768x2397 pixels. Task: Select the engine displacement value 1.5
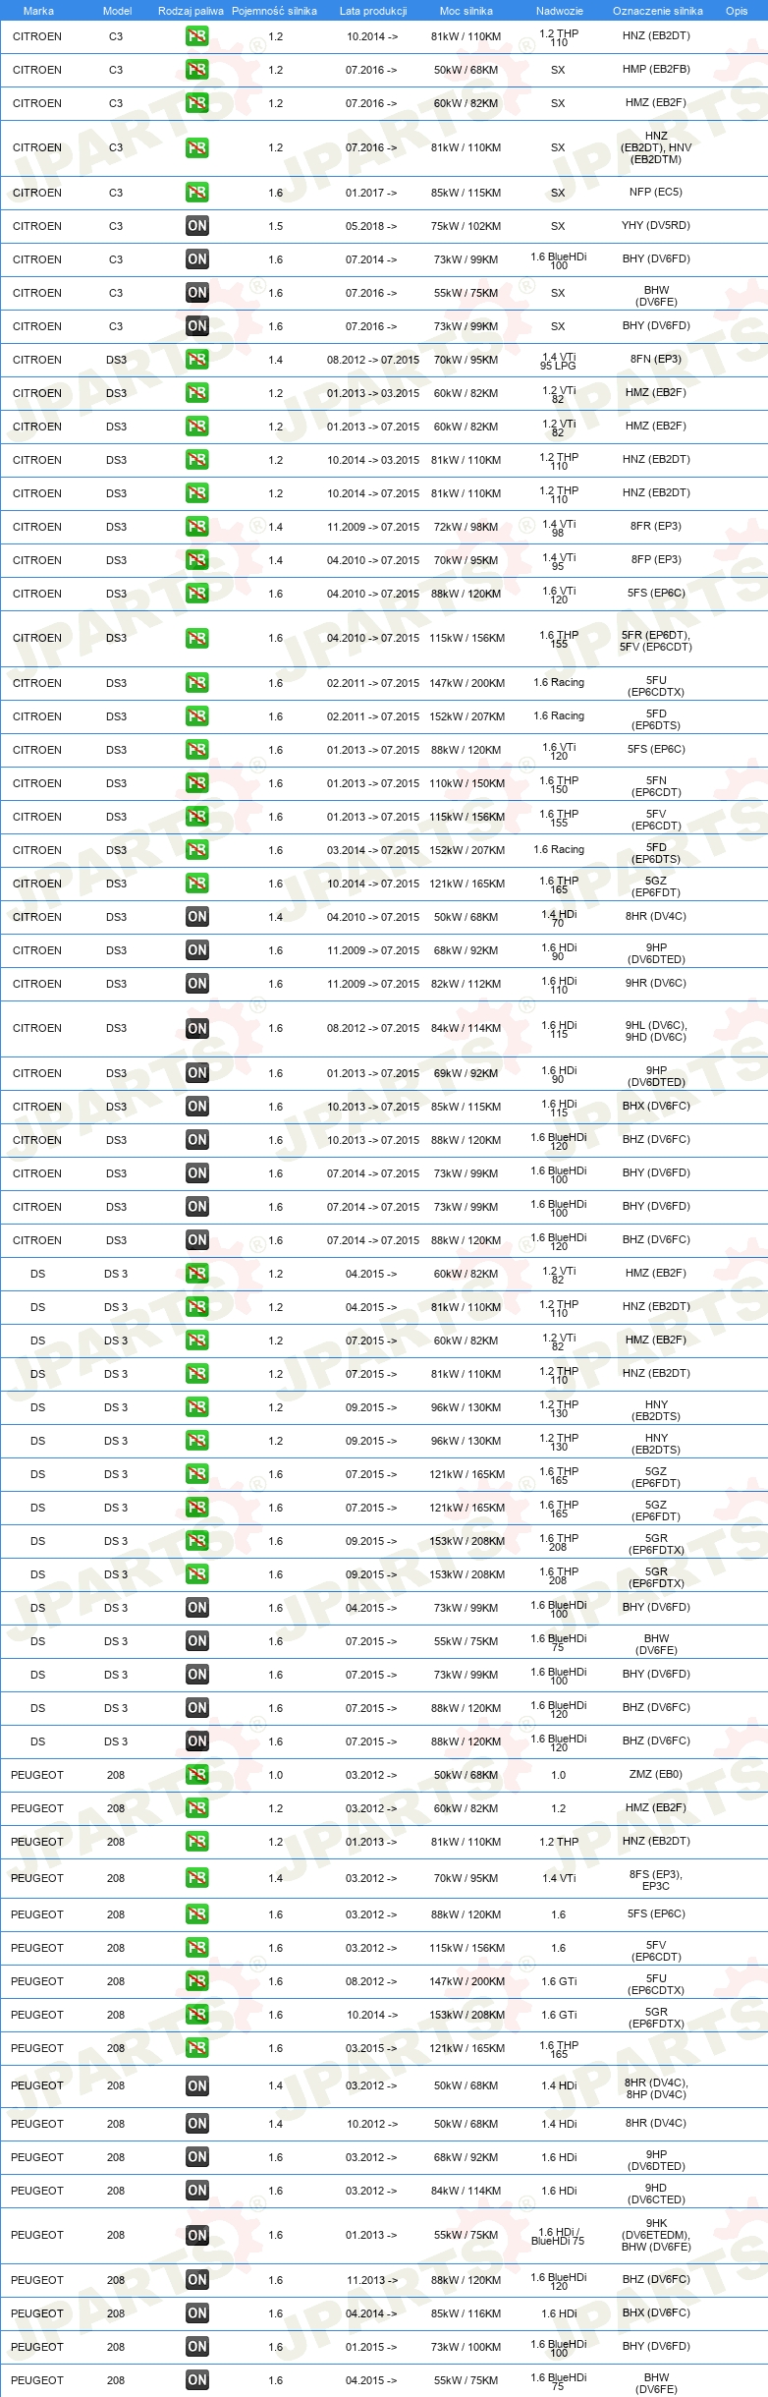(275, 226)
